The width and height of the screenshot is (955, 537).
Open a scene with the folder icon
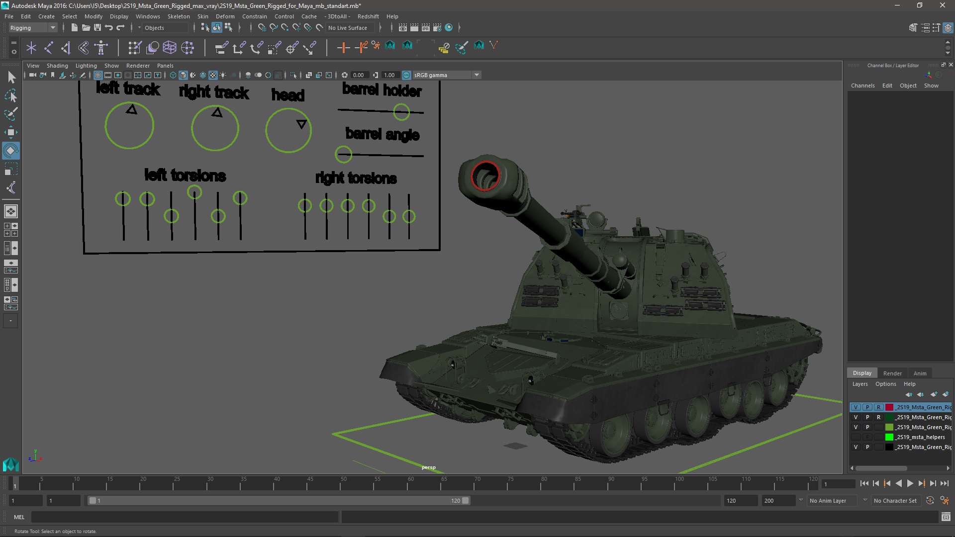86,27
